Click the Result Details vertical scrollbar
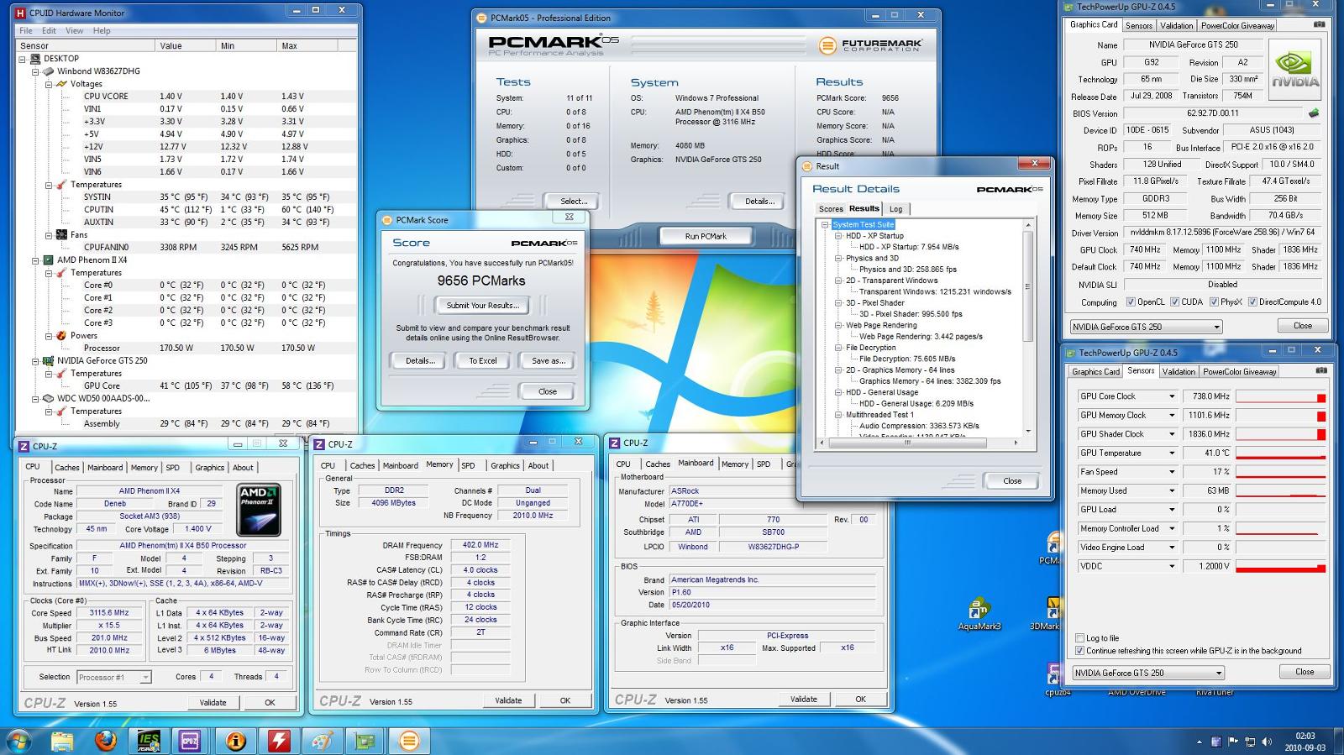 tap(1027, 328)
